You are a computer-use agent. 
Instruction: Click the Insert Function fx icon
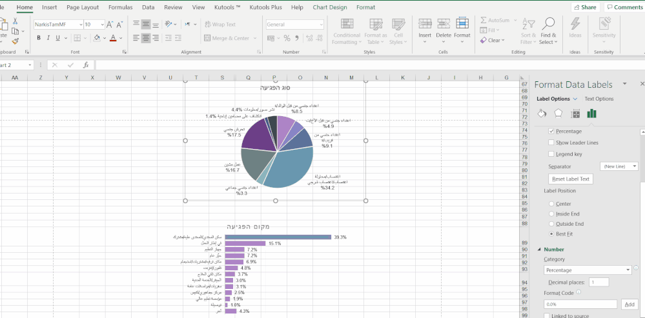click(86, 65)
